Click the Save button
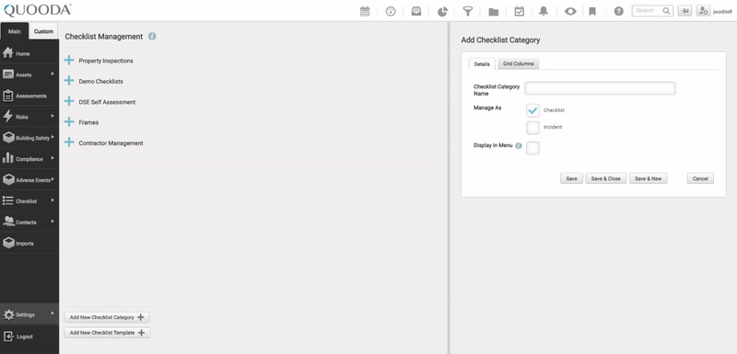Screen dimensions: 737x354 point(571,178)
